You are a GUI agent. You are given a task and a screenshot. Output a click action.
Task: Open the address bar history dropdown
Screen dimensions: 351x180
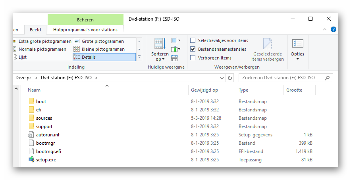coord(222,78)
